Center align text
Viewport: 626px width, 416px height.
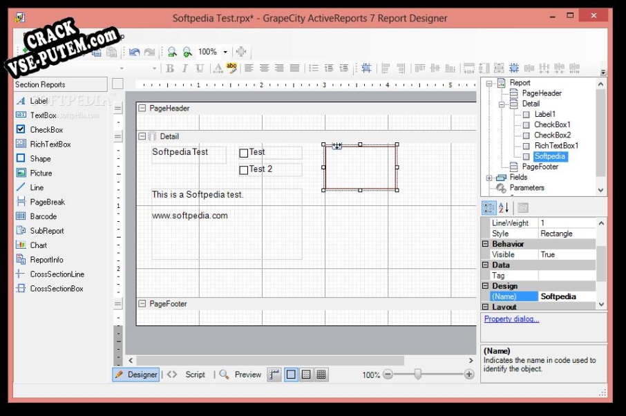(x=264, y=68)
